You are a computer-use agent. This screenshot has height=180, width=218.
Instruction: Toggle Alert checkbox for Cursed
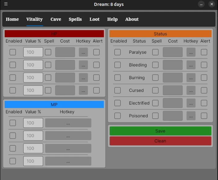click(x=204, y=90)
